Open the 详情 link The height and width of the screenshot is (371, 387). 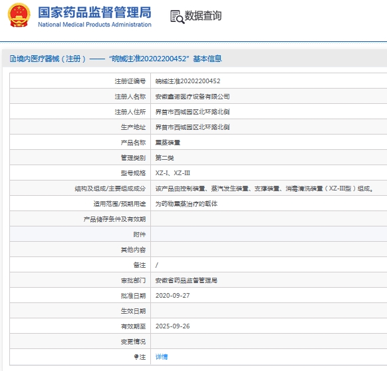[x=162, y=356]
